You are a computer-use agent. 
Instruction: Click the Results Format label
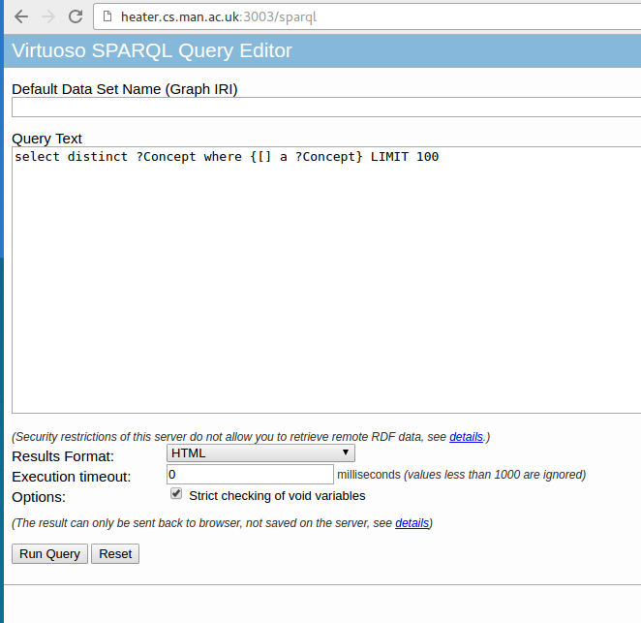pyautogui.click(x=63, y=456)
